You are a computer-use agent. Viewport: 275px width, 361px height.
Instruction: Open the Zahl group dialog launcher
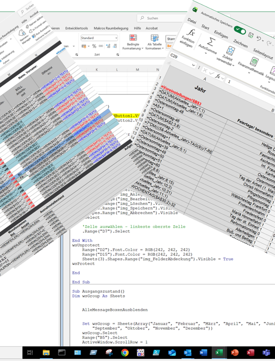click(x=117, y=55)
